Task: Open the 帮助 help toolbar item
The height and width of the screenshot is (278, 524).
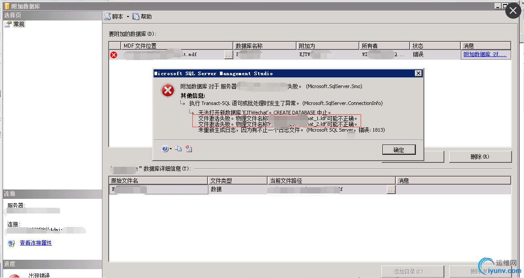Action: point(142,16)
